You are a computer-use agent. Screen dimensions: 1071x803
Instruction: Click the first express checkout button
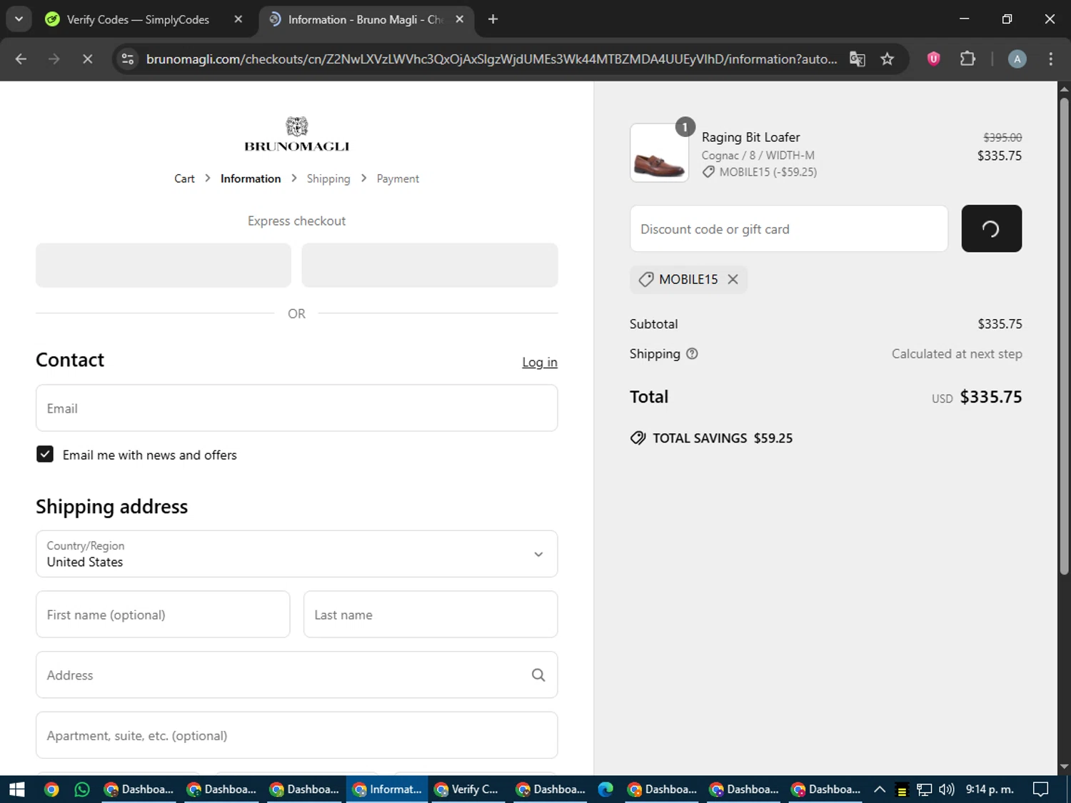(x=164, y=265)
